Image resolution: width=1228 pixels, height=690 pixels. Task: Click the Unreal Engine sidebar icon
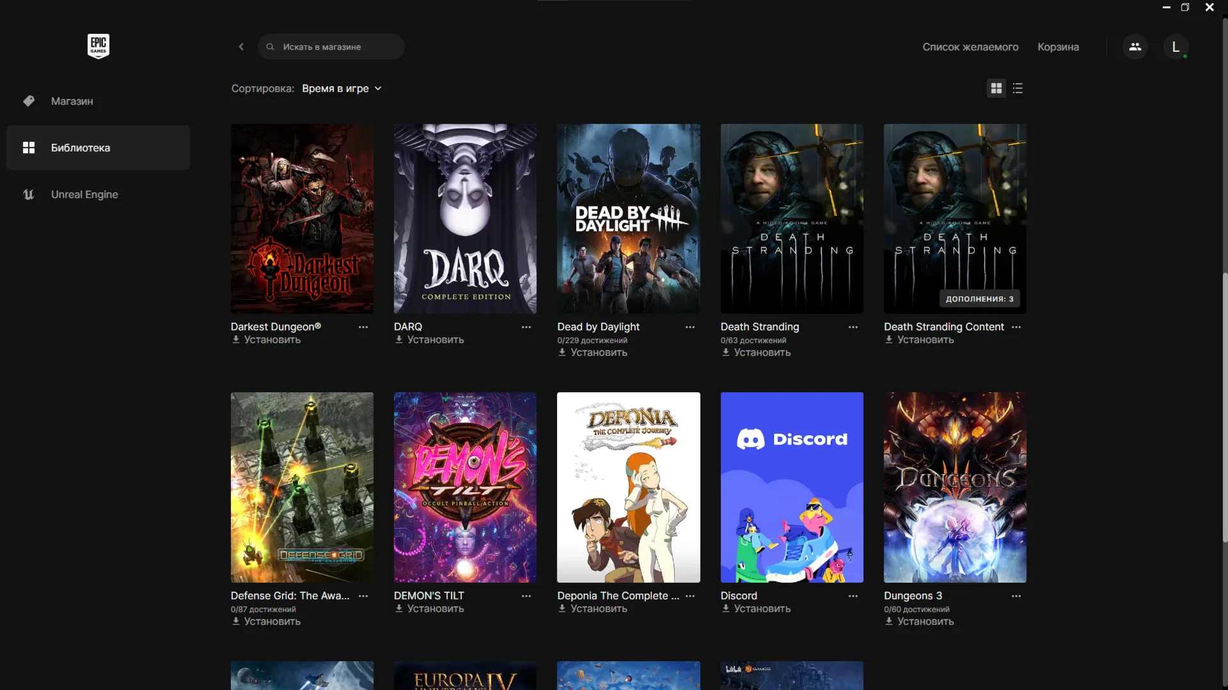coord(29,194)
